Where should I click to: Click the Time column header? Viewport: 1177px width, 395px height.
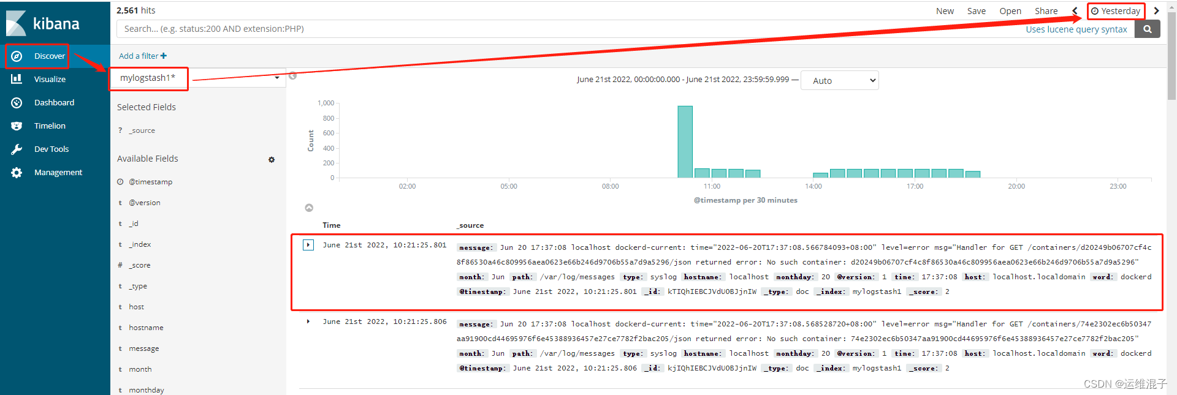tap(332, 225)
